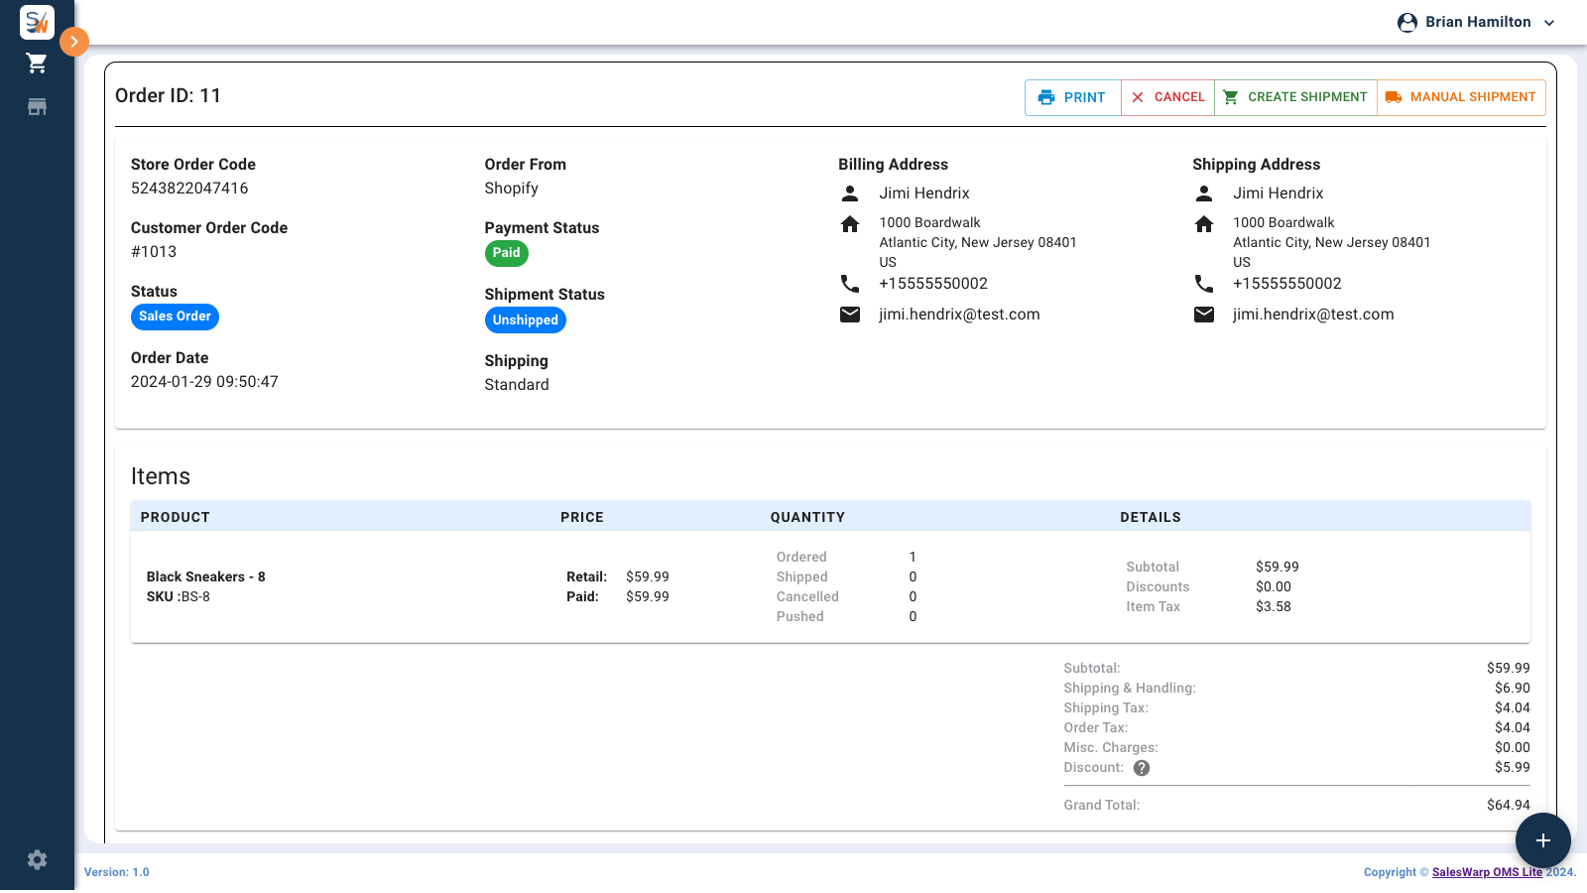
Task: Click the PRINT button
Action: pyautogui.click(x=1072, y=97)
